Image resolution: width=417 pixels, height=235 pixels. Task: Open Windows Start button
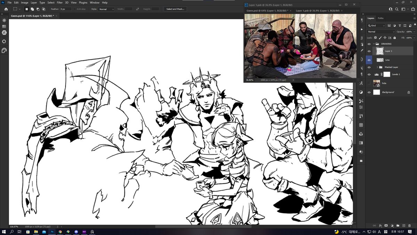[x=4, y=232]
